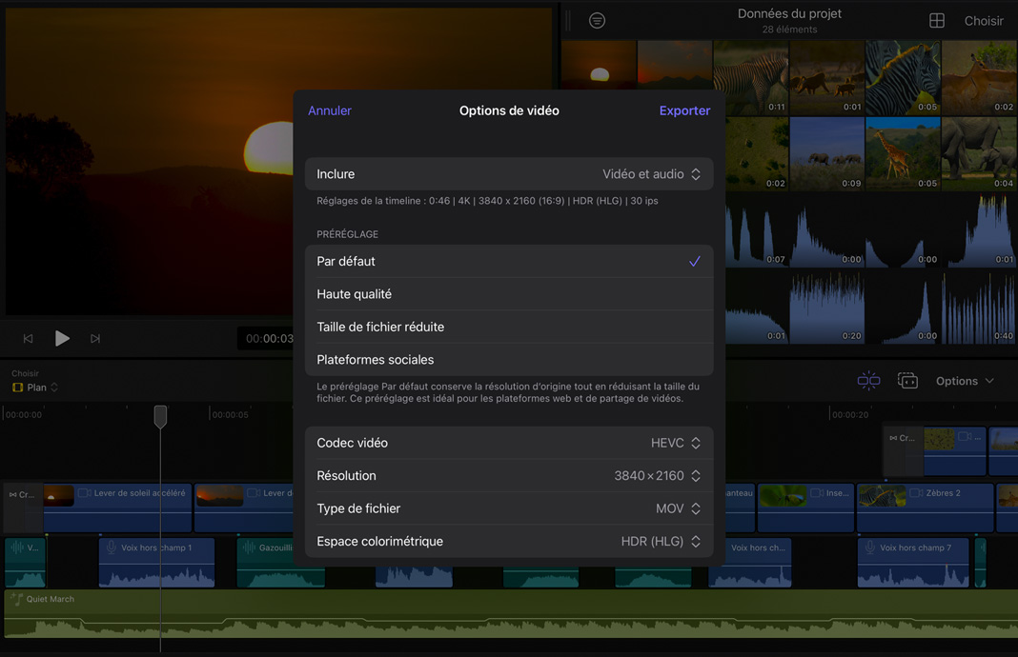
Task: Select the purple connected-clips view icon
Action: [x=868, y=380]
